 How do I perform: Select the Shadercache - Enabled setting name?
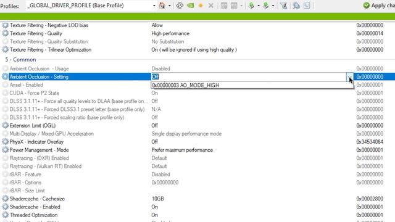(x=35, y=207)
